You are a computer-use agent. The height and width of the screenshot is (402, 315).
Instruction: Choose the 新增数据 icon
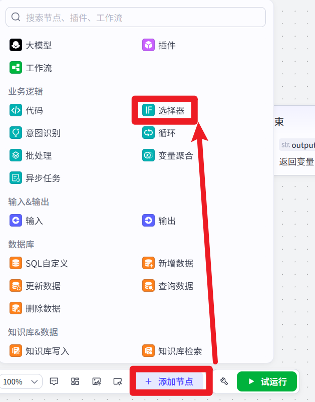tap(148, 263)
